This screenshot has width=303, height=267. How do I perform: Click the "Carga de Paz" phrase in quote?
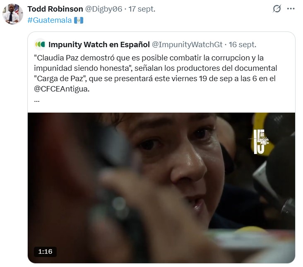point(60,79)
